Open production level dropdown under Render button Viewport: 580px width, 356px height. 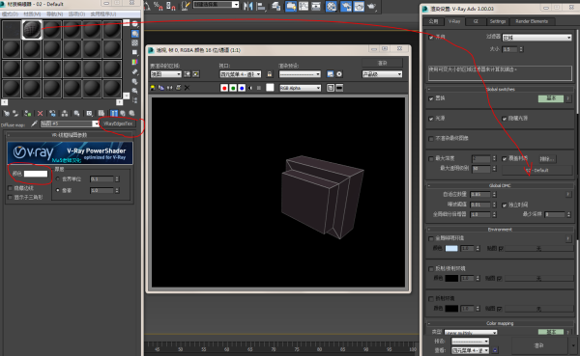[382, 74]
